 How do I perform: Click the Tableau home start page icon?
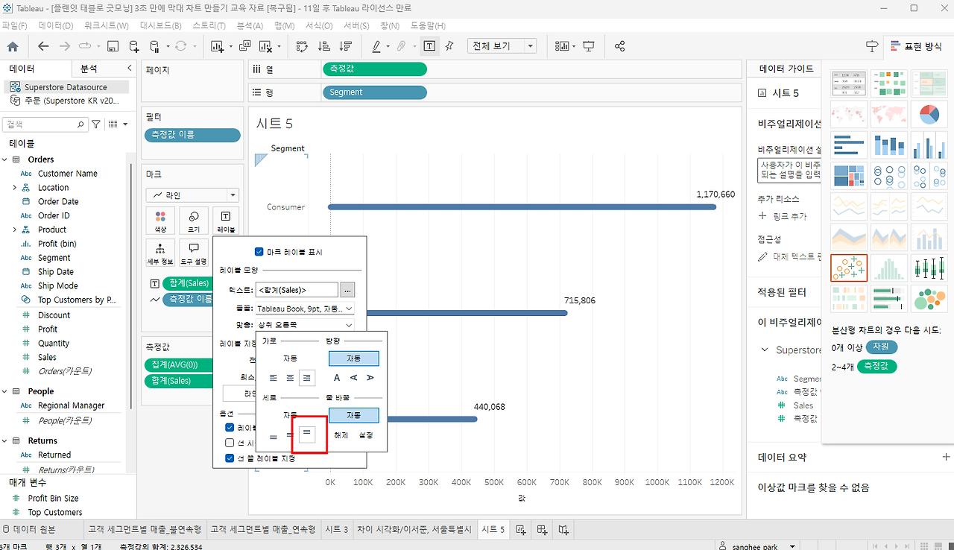point(13,46)
